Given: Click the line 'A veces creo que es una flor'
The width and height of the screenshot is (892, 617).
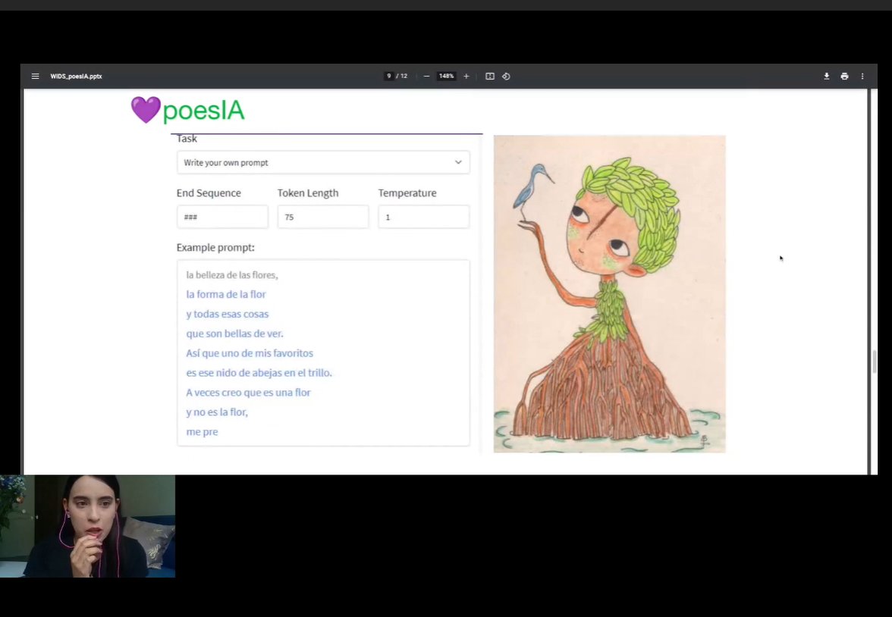Looking at the screenshot, I should (248, 393).
